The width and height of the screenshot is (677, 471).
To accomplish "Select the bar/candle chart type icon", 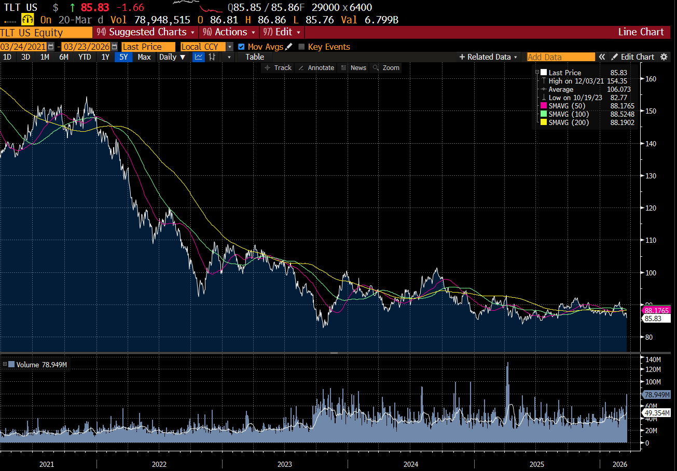I will point(212,57).
